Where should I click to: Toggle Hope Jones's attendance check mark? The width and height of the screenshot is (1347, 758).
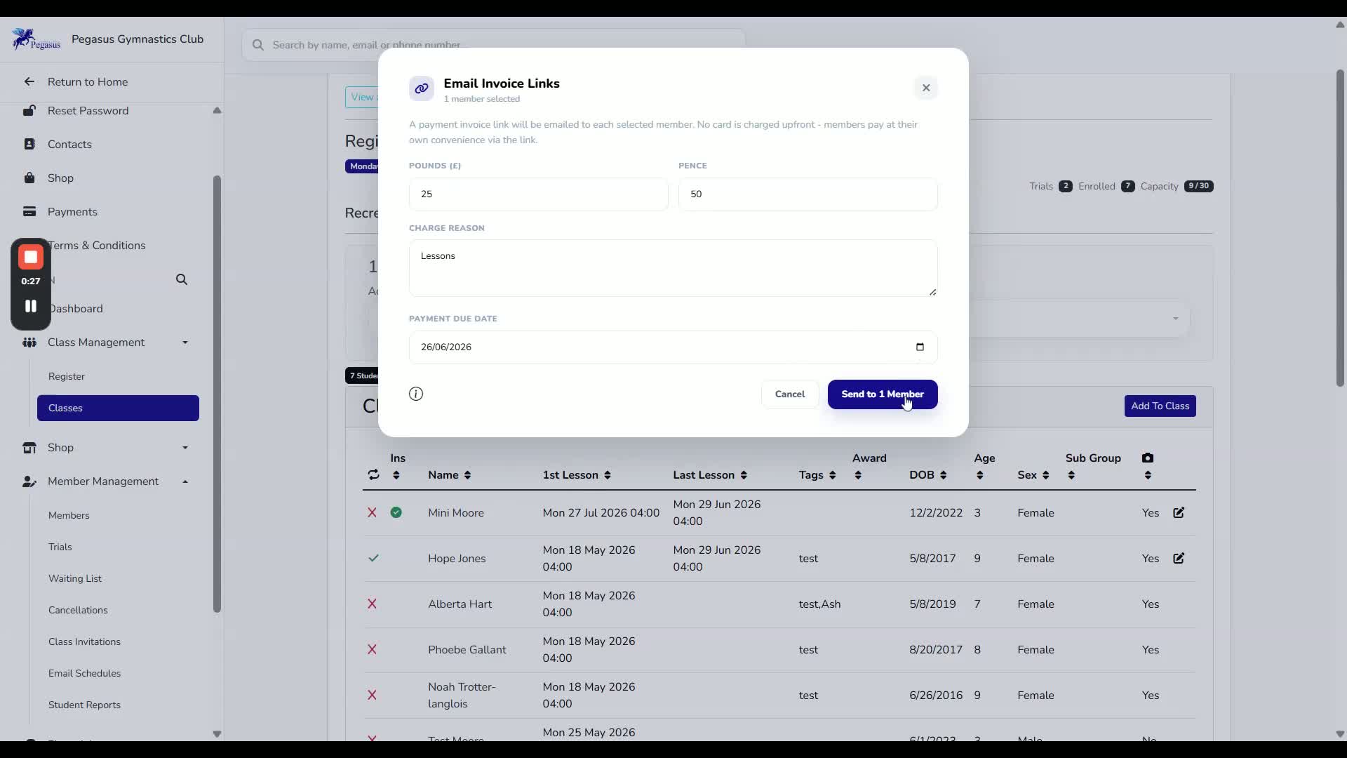click(373, 559)
